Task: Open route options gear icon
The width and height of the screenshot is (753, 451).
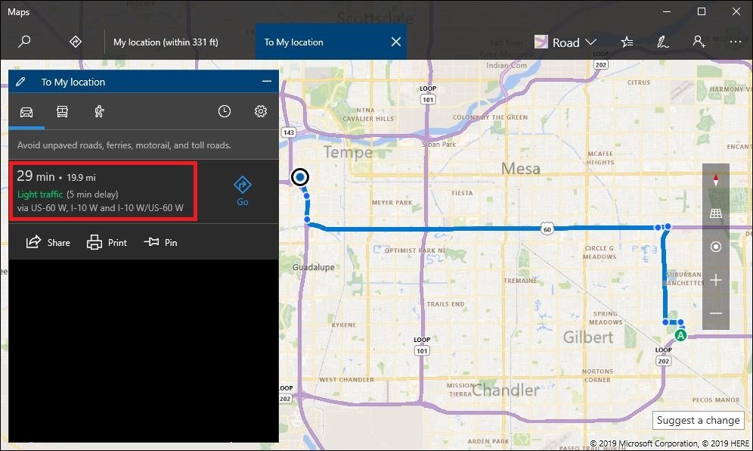Action: tap(261, 111)
